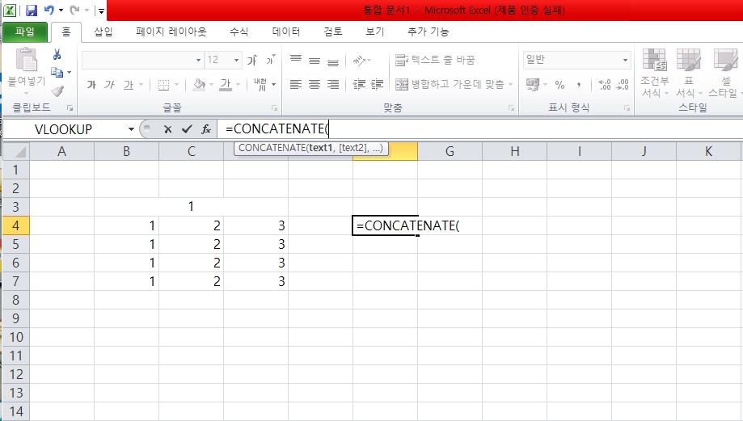Click the formula Cancel (X) icon
The height and width of the screenshot is (421, 743).
[x=167, y=128]
